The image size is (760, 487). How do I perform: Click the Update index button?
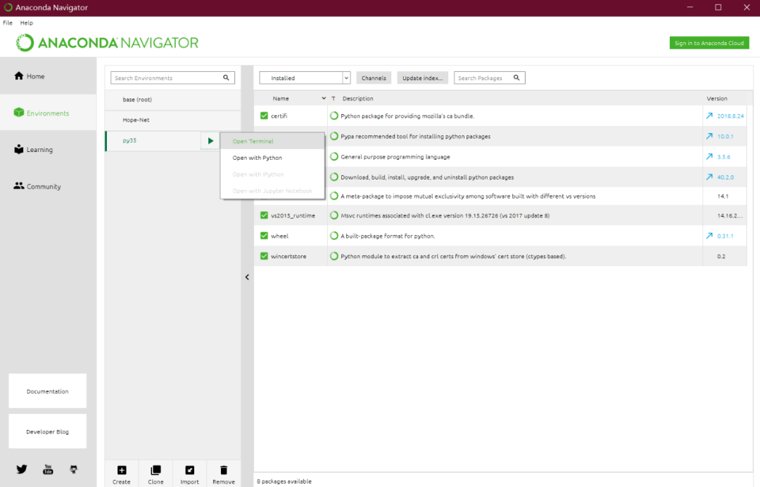423,77
